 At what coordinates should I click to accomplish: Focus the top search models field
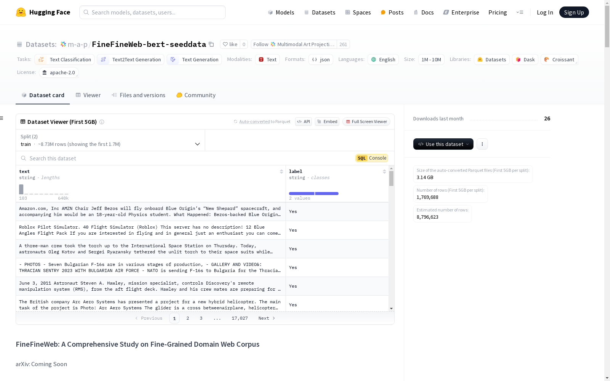point(152,12)
